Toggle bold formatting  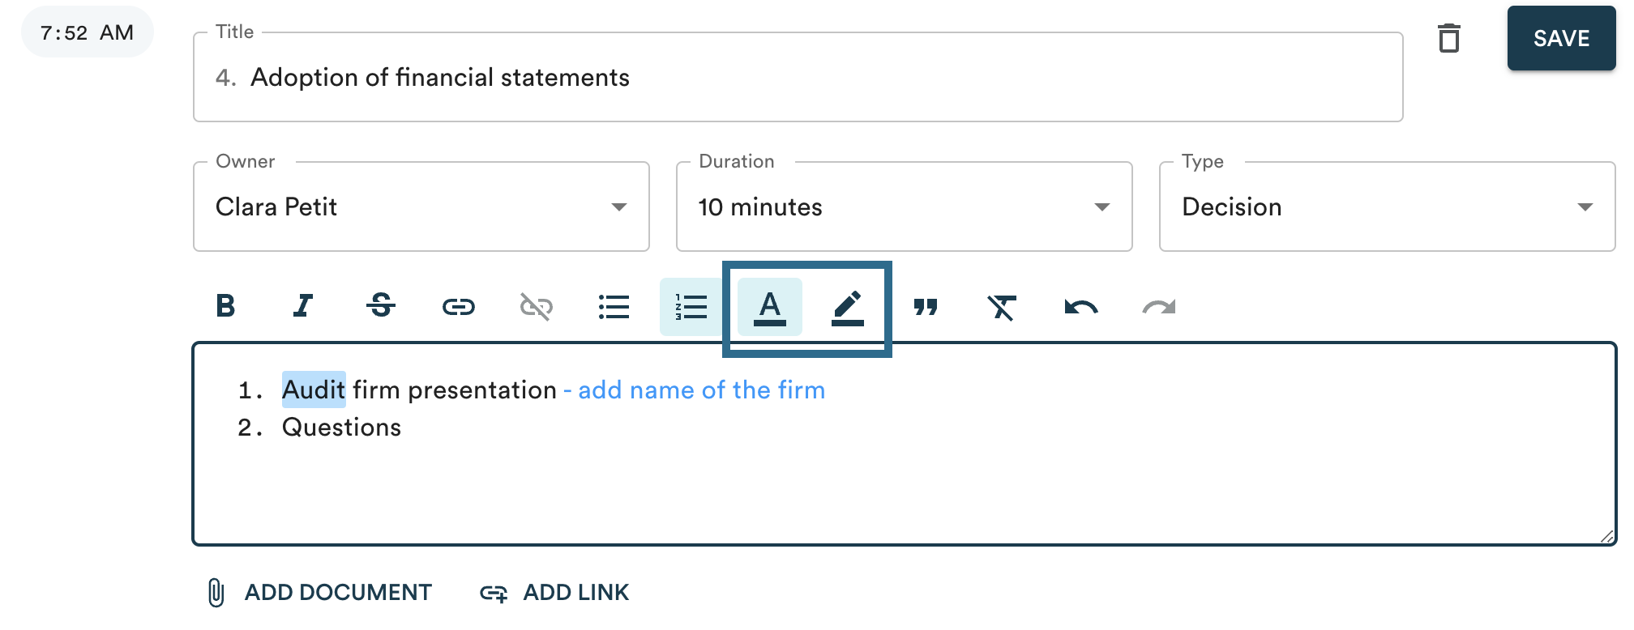point(225,306)
